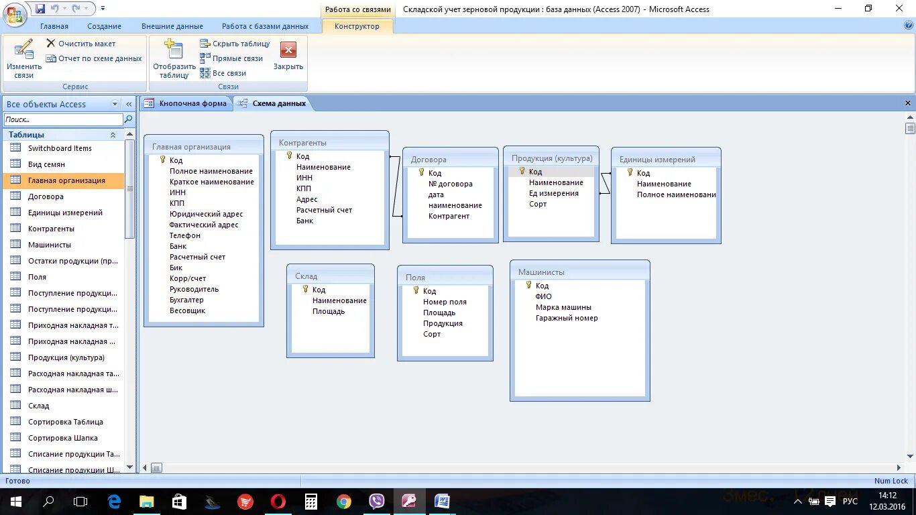Click the navigation pane vertical scrollbar
Viewport: 916px width, 515px height.
130,189
